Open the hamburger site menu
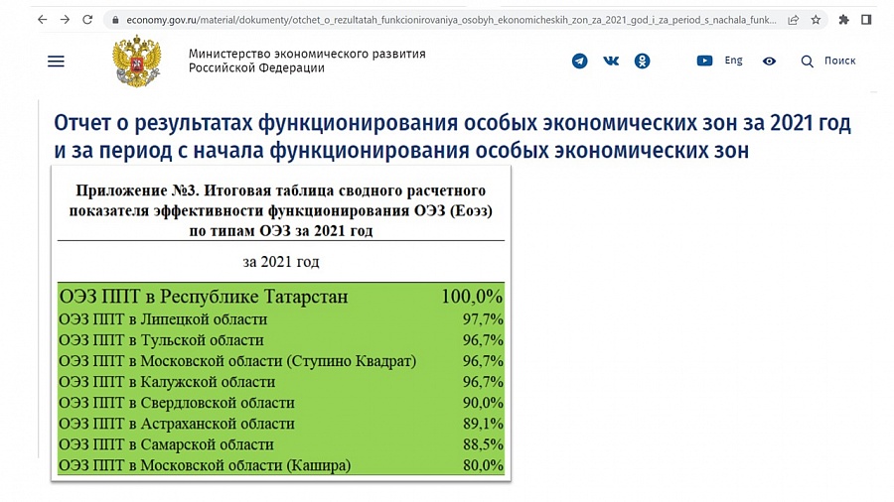Viewport: 894px width, 502px height. point(56,61)
